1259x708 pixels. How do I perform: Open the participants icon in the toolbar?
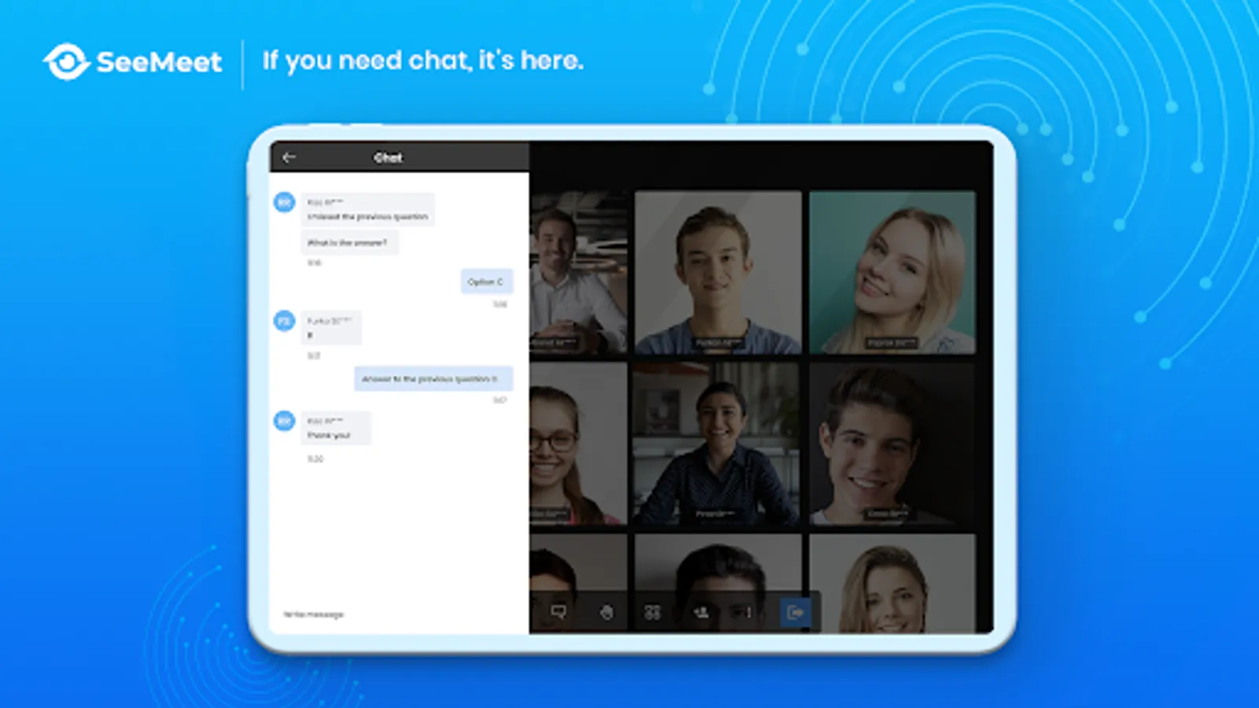point(700,612)
